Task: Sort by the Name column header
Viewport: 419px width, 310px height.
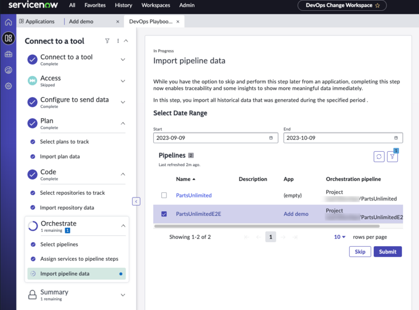Action: point(185,179)
